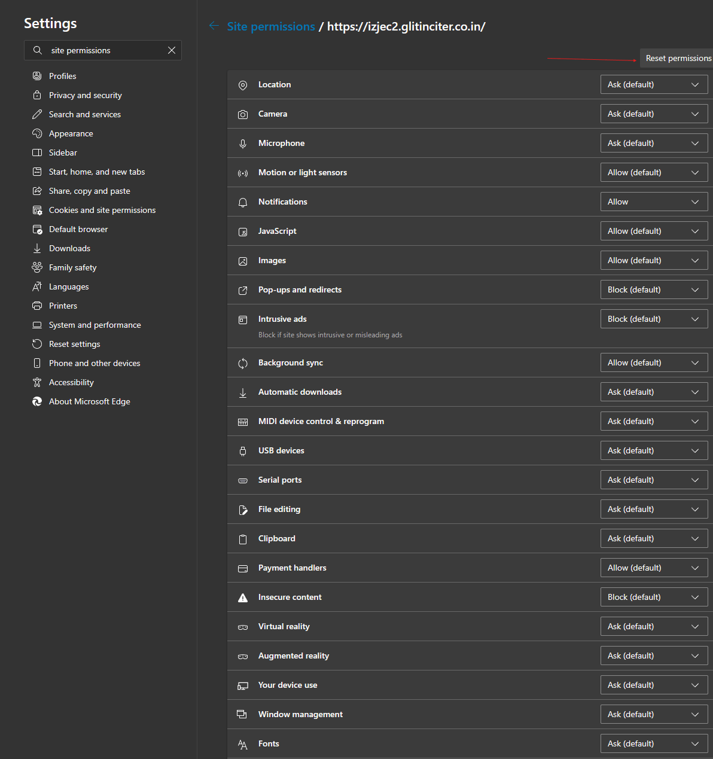This screenshot has width=713, height=759.
Task: Click the Reset permissions button
Action: coord(677,58)
